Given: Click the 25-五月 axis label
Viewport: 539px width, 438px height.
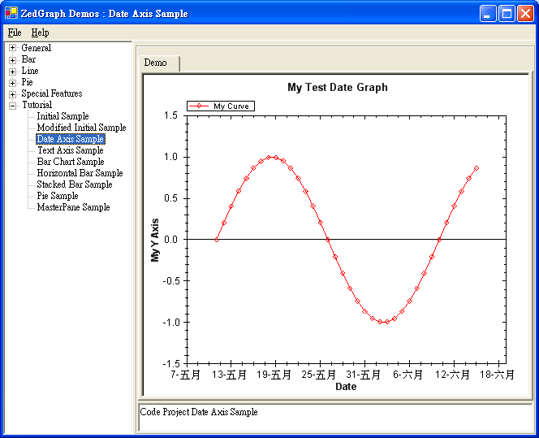Looking at the screenshot, I should 319,375.
